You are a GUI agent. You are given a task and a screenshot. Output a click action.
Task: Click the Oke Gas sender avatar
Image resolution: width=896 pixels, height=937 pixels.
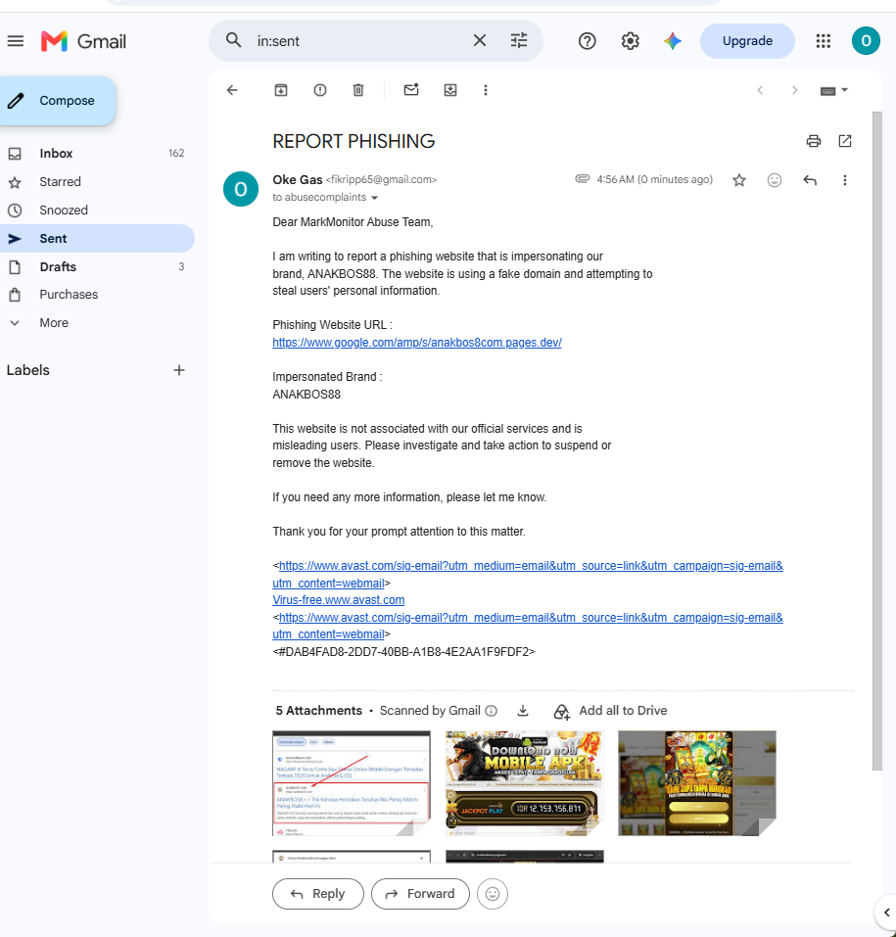240,189
